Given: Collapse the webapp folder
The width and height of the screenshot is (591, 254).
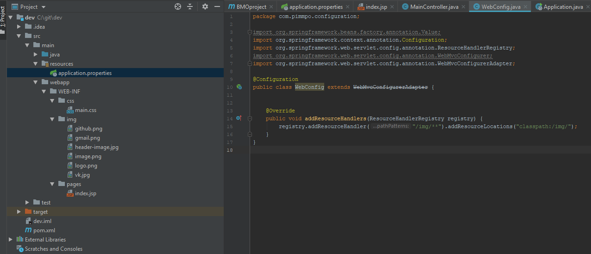Looking at the screenshot, I should (36, 82).
